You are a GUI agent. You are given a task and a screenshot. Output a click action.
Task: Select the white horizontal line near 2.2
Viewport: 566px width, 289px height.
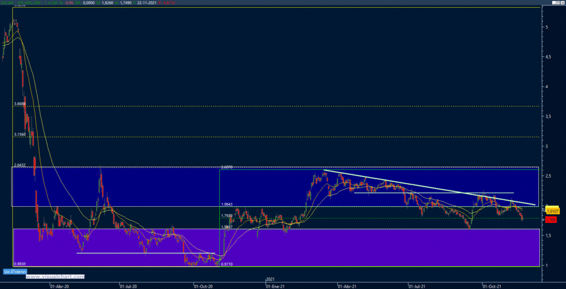click(434, 193)
